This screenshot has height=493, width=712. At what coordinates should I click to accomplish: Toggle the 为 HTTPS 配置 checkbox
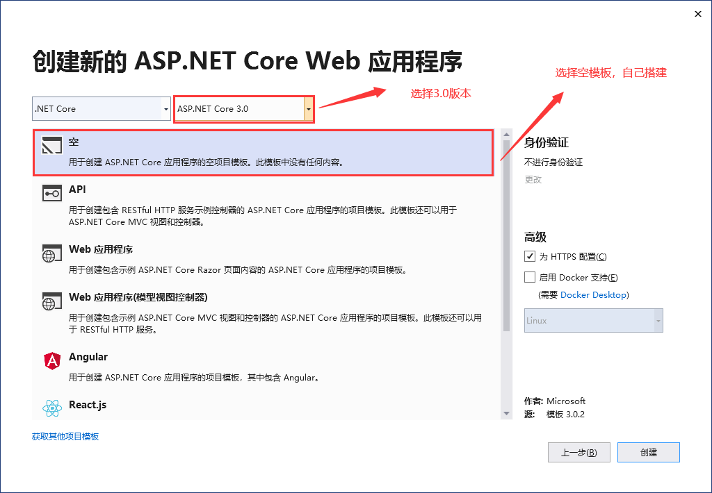pyautogui.click(x=529, y=256)
